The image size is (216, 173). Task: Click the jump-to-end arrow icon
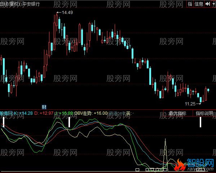pyautogui.click(x=208, y=4)
